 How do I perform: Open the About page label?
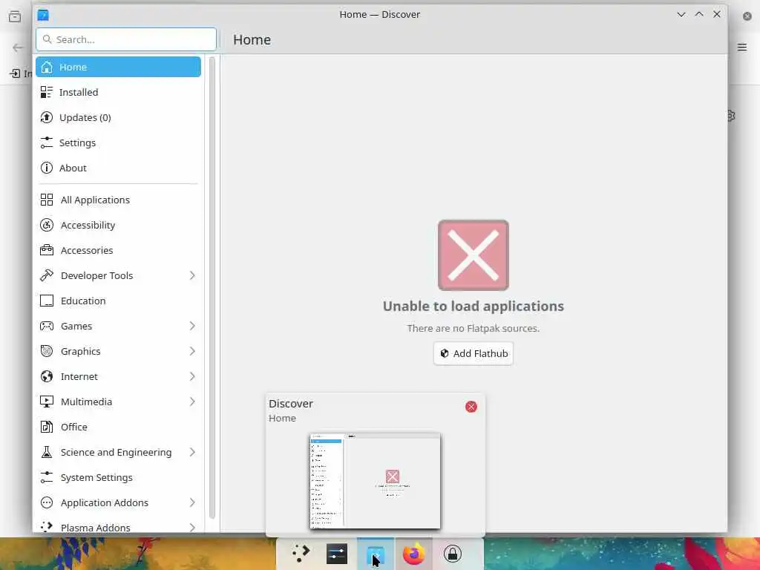(x=73, y=168)
